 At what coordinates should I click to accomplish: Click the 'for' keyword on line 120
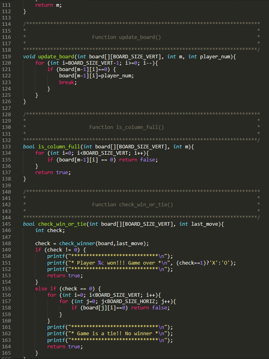tap(40, 63)
